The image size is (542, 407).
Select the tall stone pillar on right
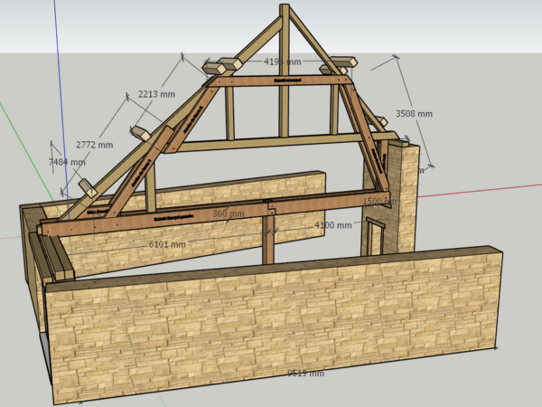point(406,199)
